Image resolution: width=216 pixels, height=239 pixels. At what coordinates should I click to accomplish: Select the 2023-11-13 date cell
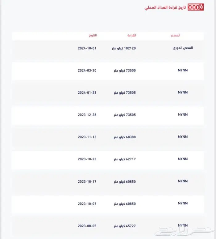click(87, 137)
